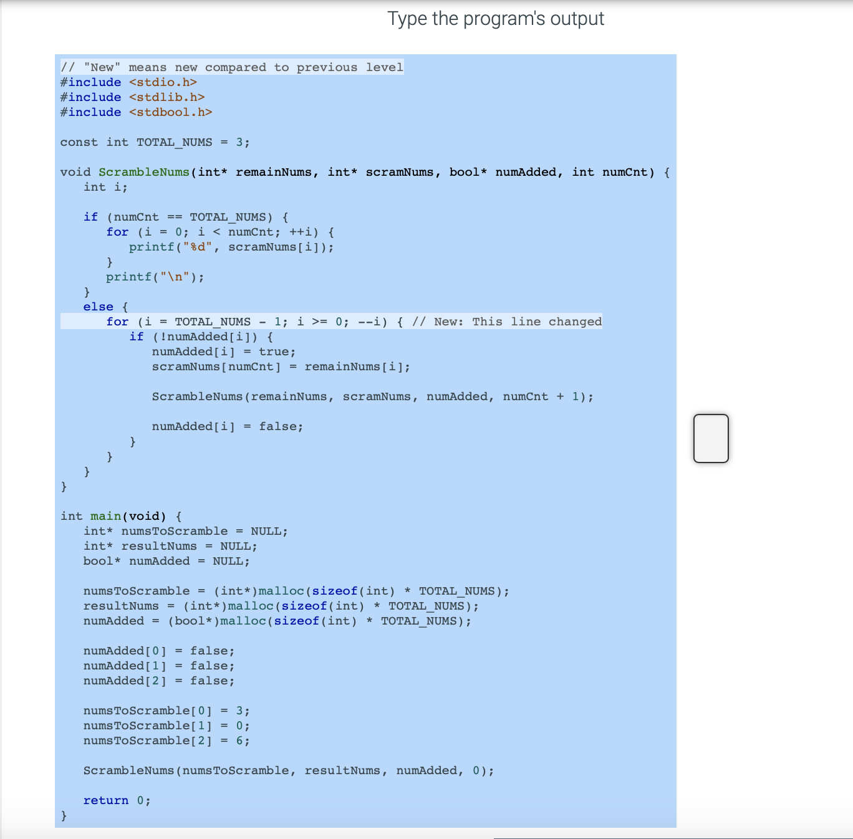Click the '// New: This line changed' comment
This screenshot has height=839, width=853.
click(x=507, y=322)
